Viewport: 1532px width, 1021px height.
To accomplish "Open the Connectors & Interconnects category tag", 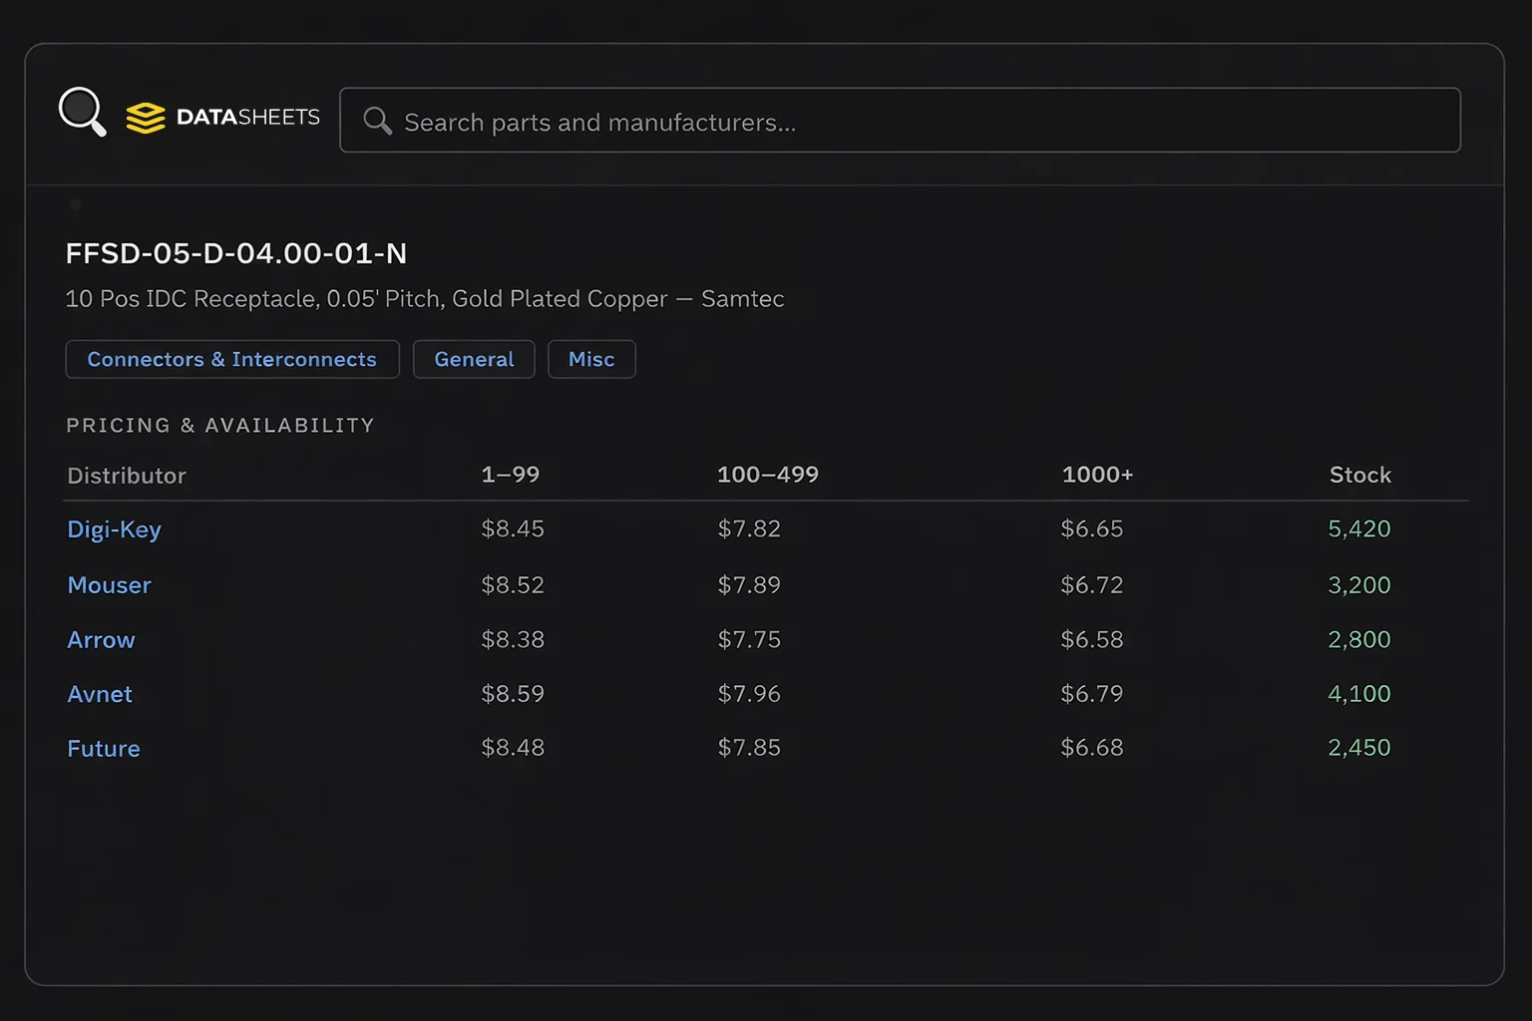I will point(232,359).
